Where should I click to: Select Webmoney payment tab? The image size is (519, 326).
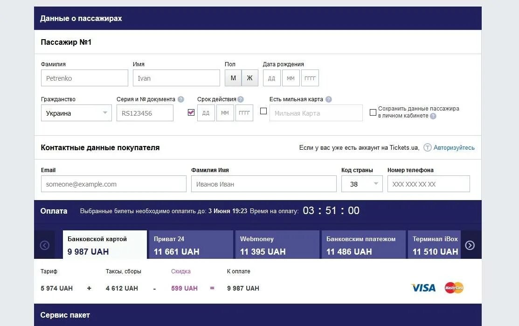pyautogui.click(x=277, y=245)
